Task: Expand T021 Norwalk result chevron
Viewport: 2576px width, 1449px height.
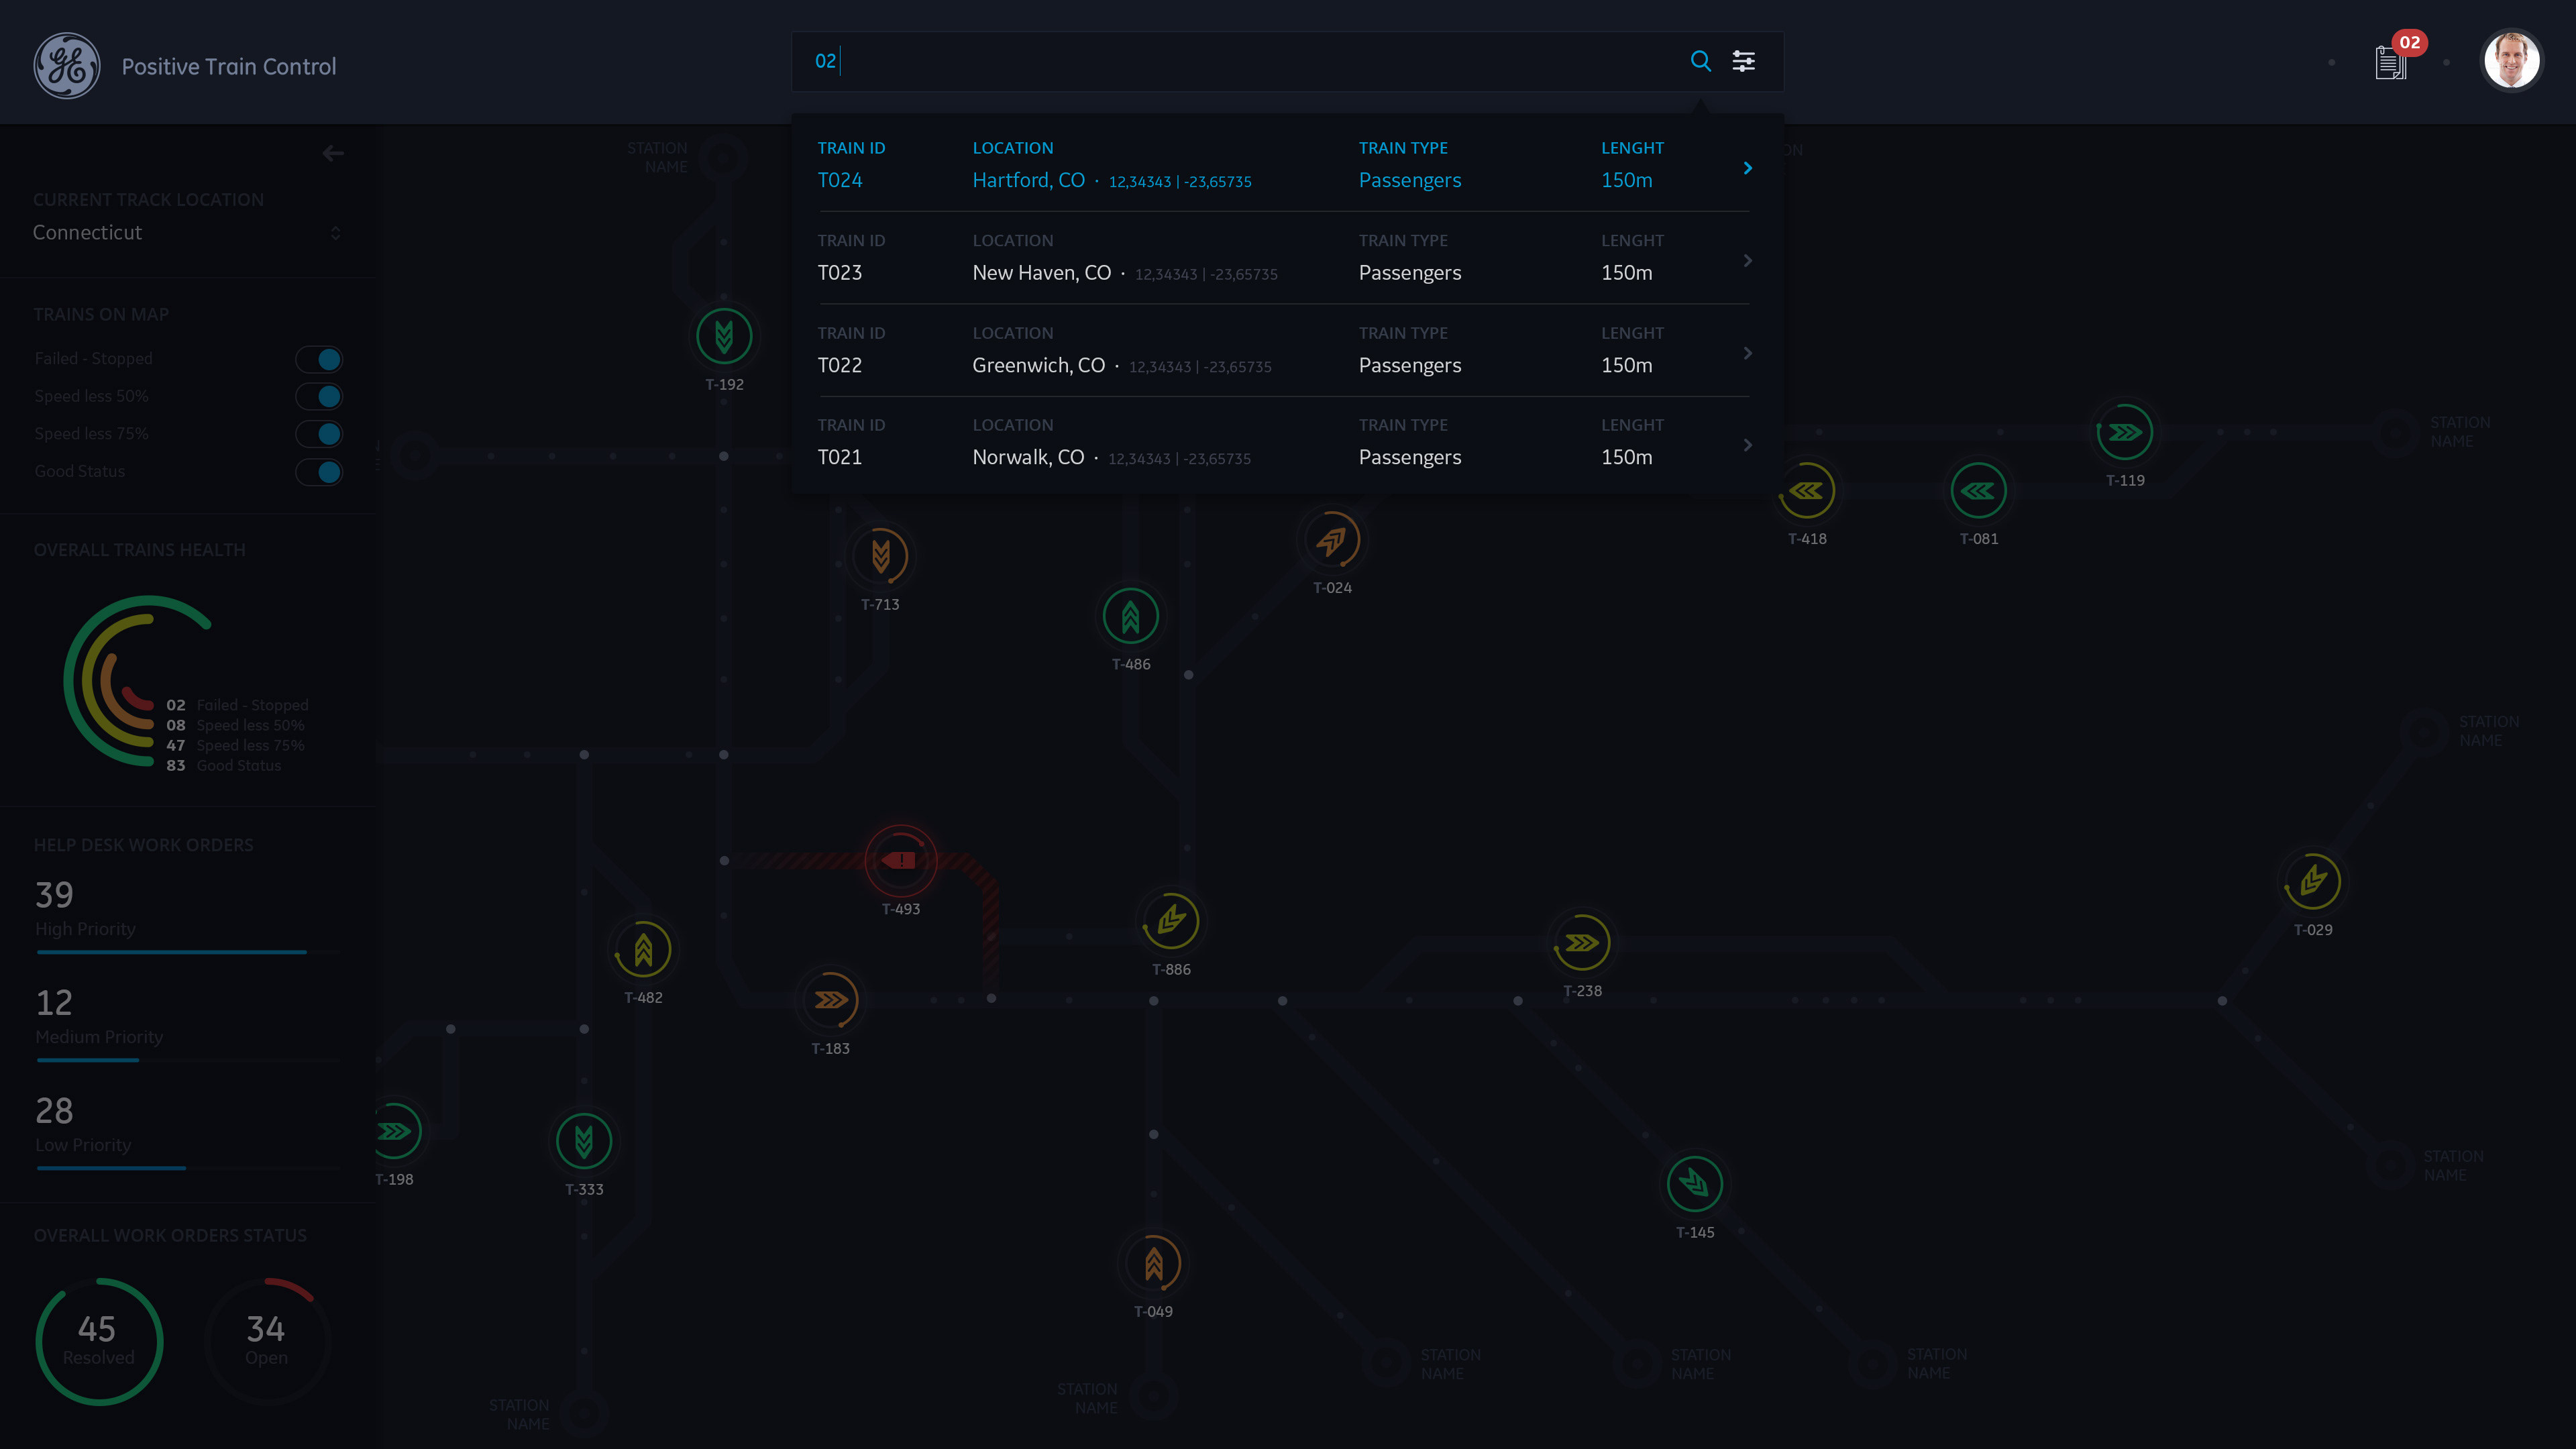Action: (x=1747, y=445)
